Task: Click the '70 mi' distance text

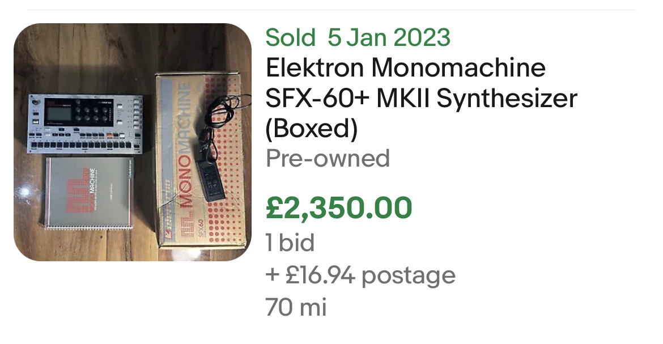Action: click(x=296, y=308)
